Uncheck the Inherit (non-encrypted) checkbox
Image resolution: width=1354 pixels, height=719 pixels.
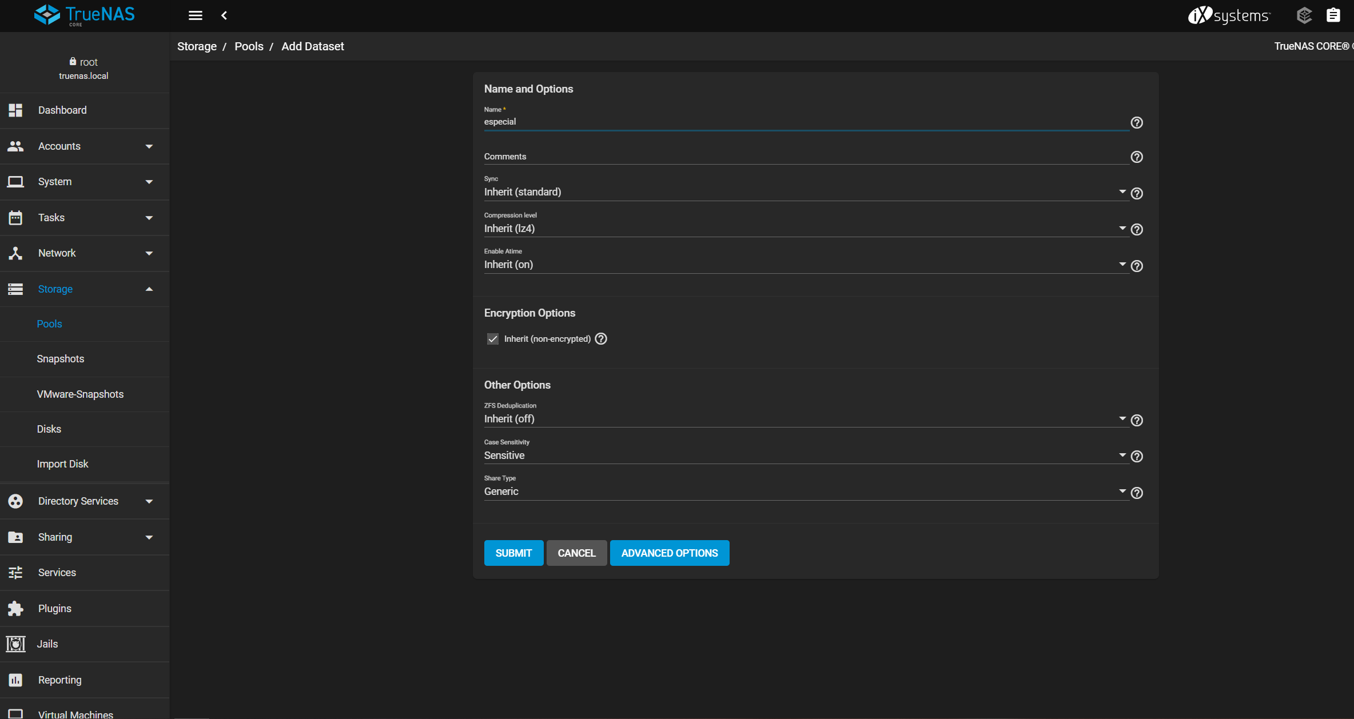click(x=493, y=339)
